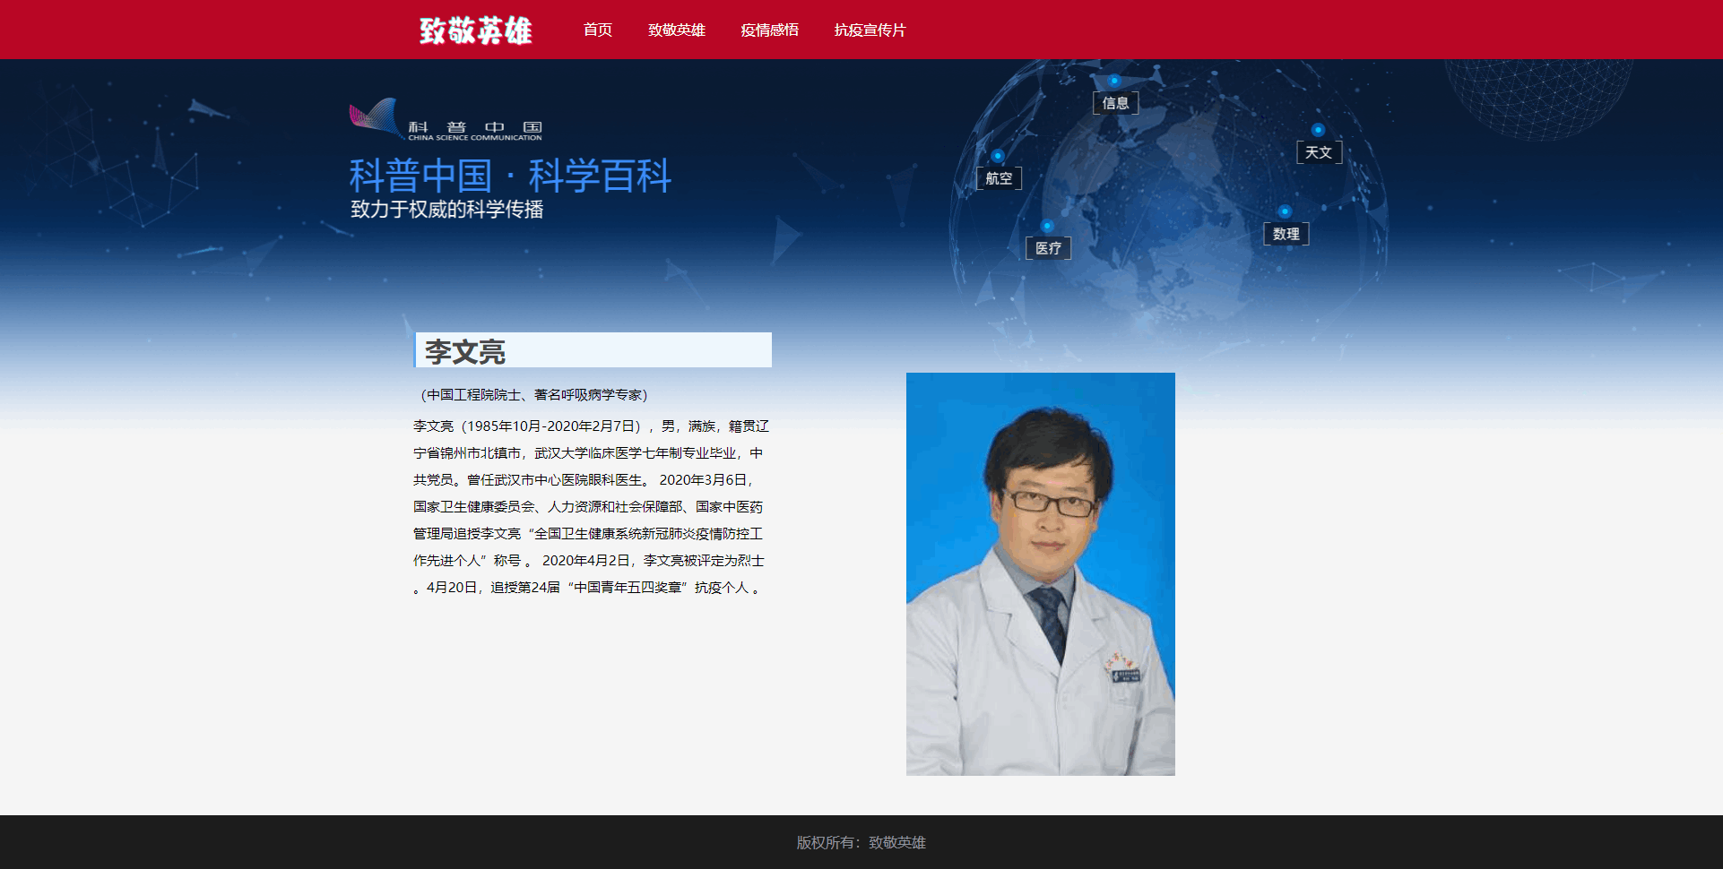Image resolution: width=1723 pixels, height=869 pixels.
Task: Select the 医疗 tag on the globe
Action: (x=1048, y=248)
